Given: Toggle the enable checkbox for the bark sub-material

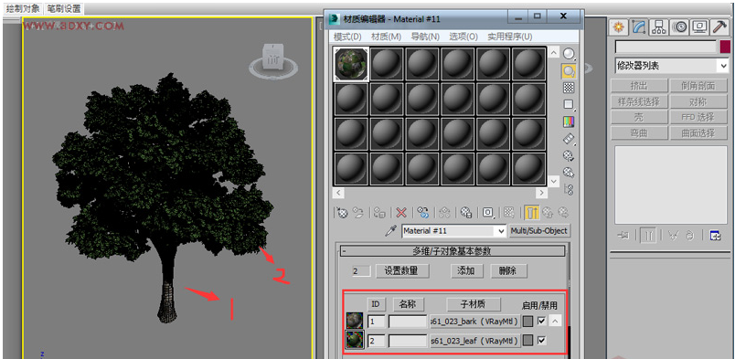Looking at the screenshot, I should (x=542, y=321).
